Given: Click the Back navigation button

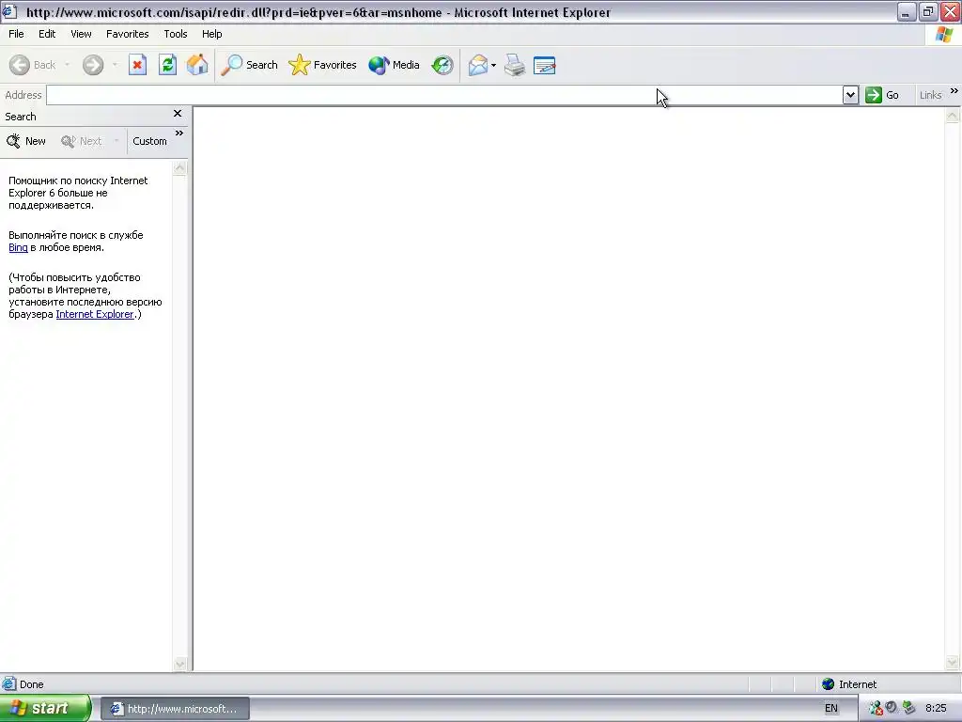Looking at the screenshot, I should tap(33, 65).
